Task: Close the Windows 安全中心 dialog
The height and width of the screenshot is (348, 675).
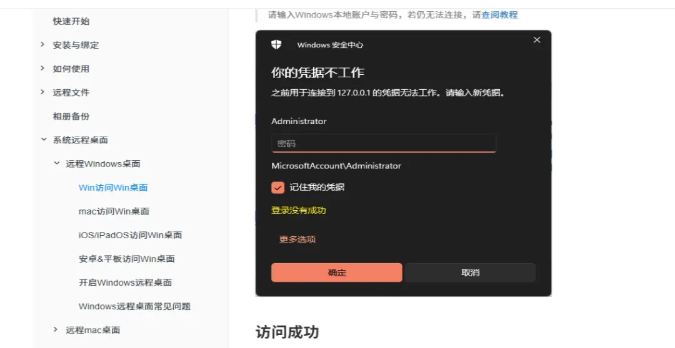Action: [x=537, y=40]
